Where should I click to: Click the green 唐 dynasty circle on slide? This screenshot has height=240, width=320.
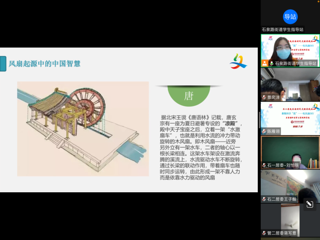coord(189,95)
